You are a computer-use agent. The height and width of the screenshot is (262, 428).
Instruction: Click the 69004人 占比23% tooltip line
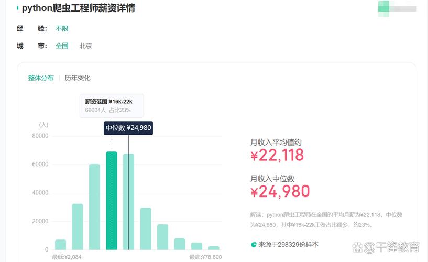108,110
